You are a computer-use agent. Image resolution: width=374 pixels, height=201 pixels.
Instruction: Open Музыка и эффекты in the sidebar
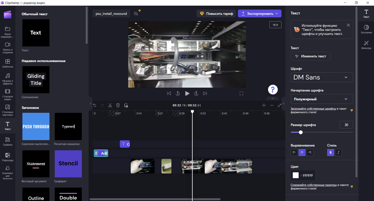(x=7, y=79)
